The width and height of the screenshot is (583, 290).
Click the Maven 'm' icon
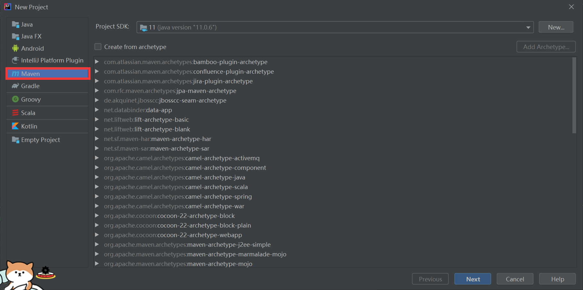pos(15,74)
